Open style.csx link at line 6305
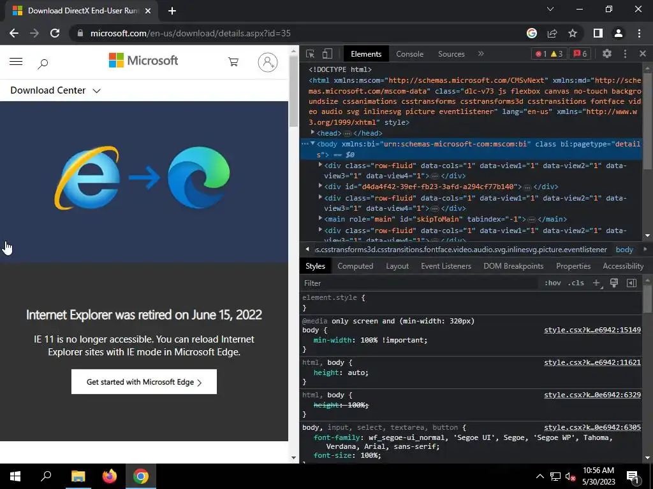This screenshot has height=489, width=653. click(x=592, y=427)
